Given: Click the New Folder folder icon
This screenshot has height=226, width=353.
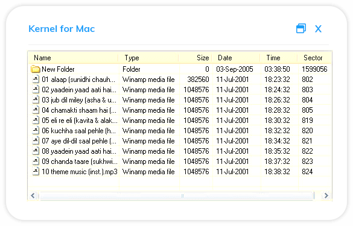Looking at the screenshot, I should [x=36, y=69].
